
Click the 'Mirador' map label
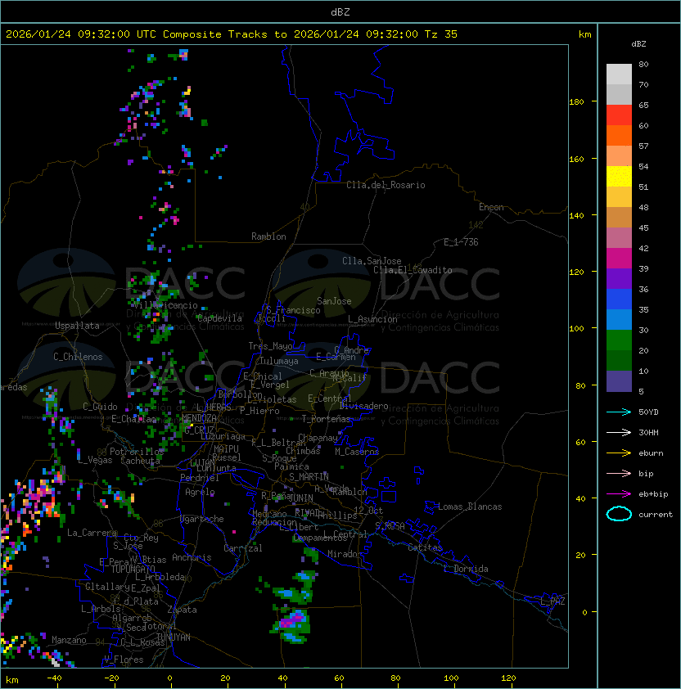(x=345, y=554)
